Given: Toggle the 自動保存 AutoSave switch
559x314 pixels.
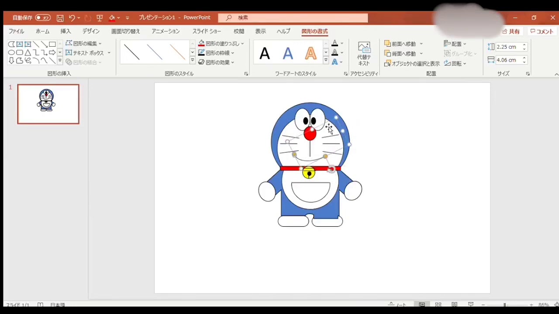Looking at the screenshot, I should pos(43,18).
